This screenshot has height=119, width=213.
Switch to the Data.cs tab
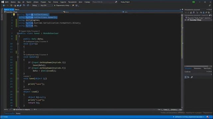17,10
